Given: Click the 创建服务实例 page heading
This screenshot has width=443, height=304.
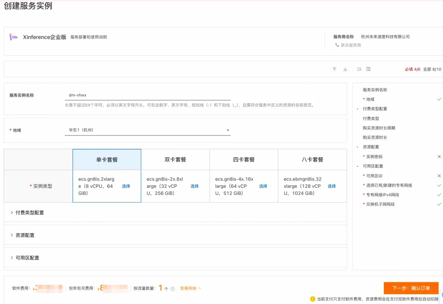Looking at the screenshot, I should coord(28,6).
